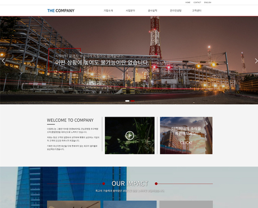This screenshot has width=258, height=208.
Task: Open the 고객센터 menu
Action: click(x=197, y=11)
